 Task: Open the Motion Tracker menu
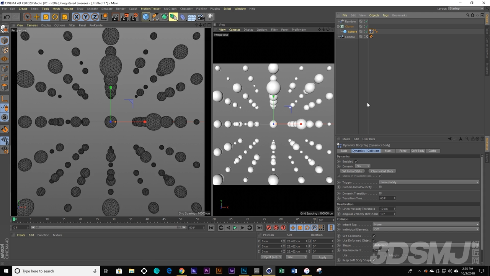(x=150, y=8)
